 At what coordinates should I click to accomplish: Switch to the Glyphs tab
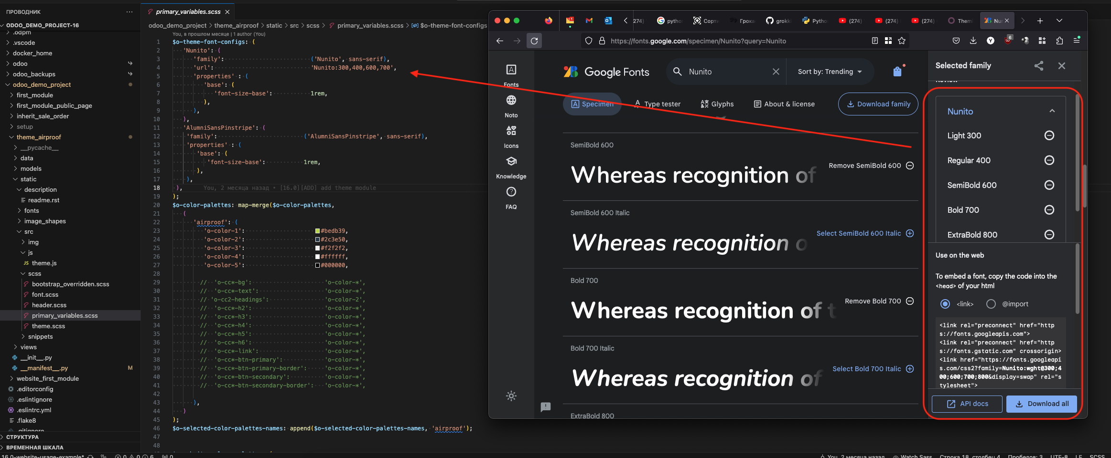[x=717, y=104]
